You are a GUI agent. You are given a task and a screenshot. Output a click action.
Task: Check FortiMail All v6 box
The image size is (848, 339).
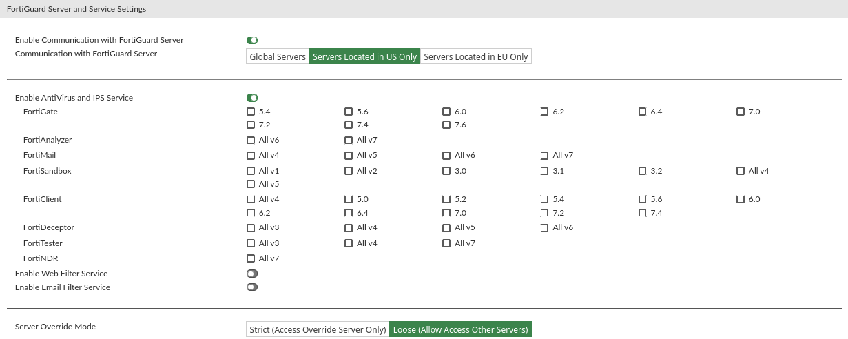[446, 156]
